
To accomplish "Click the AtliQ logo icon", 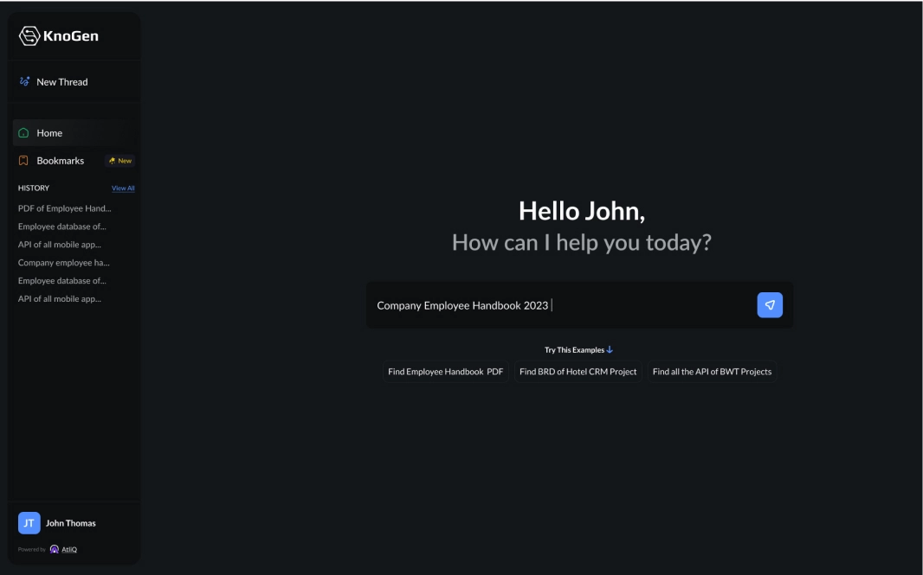I will coord(55,549).
